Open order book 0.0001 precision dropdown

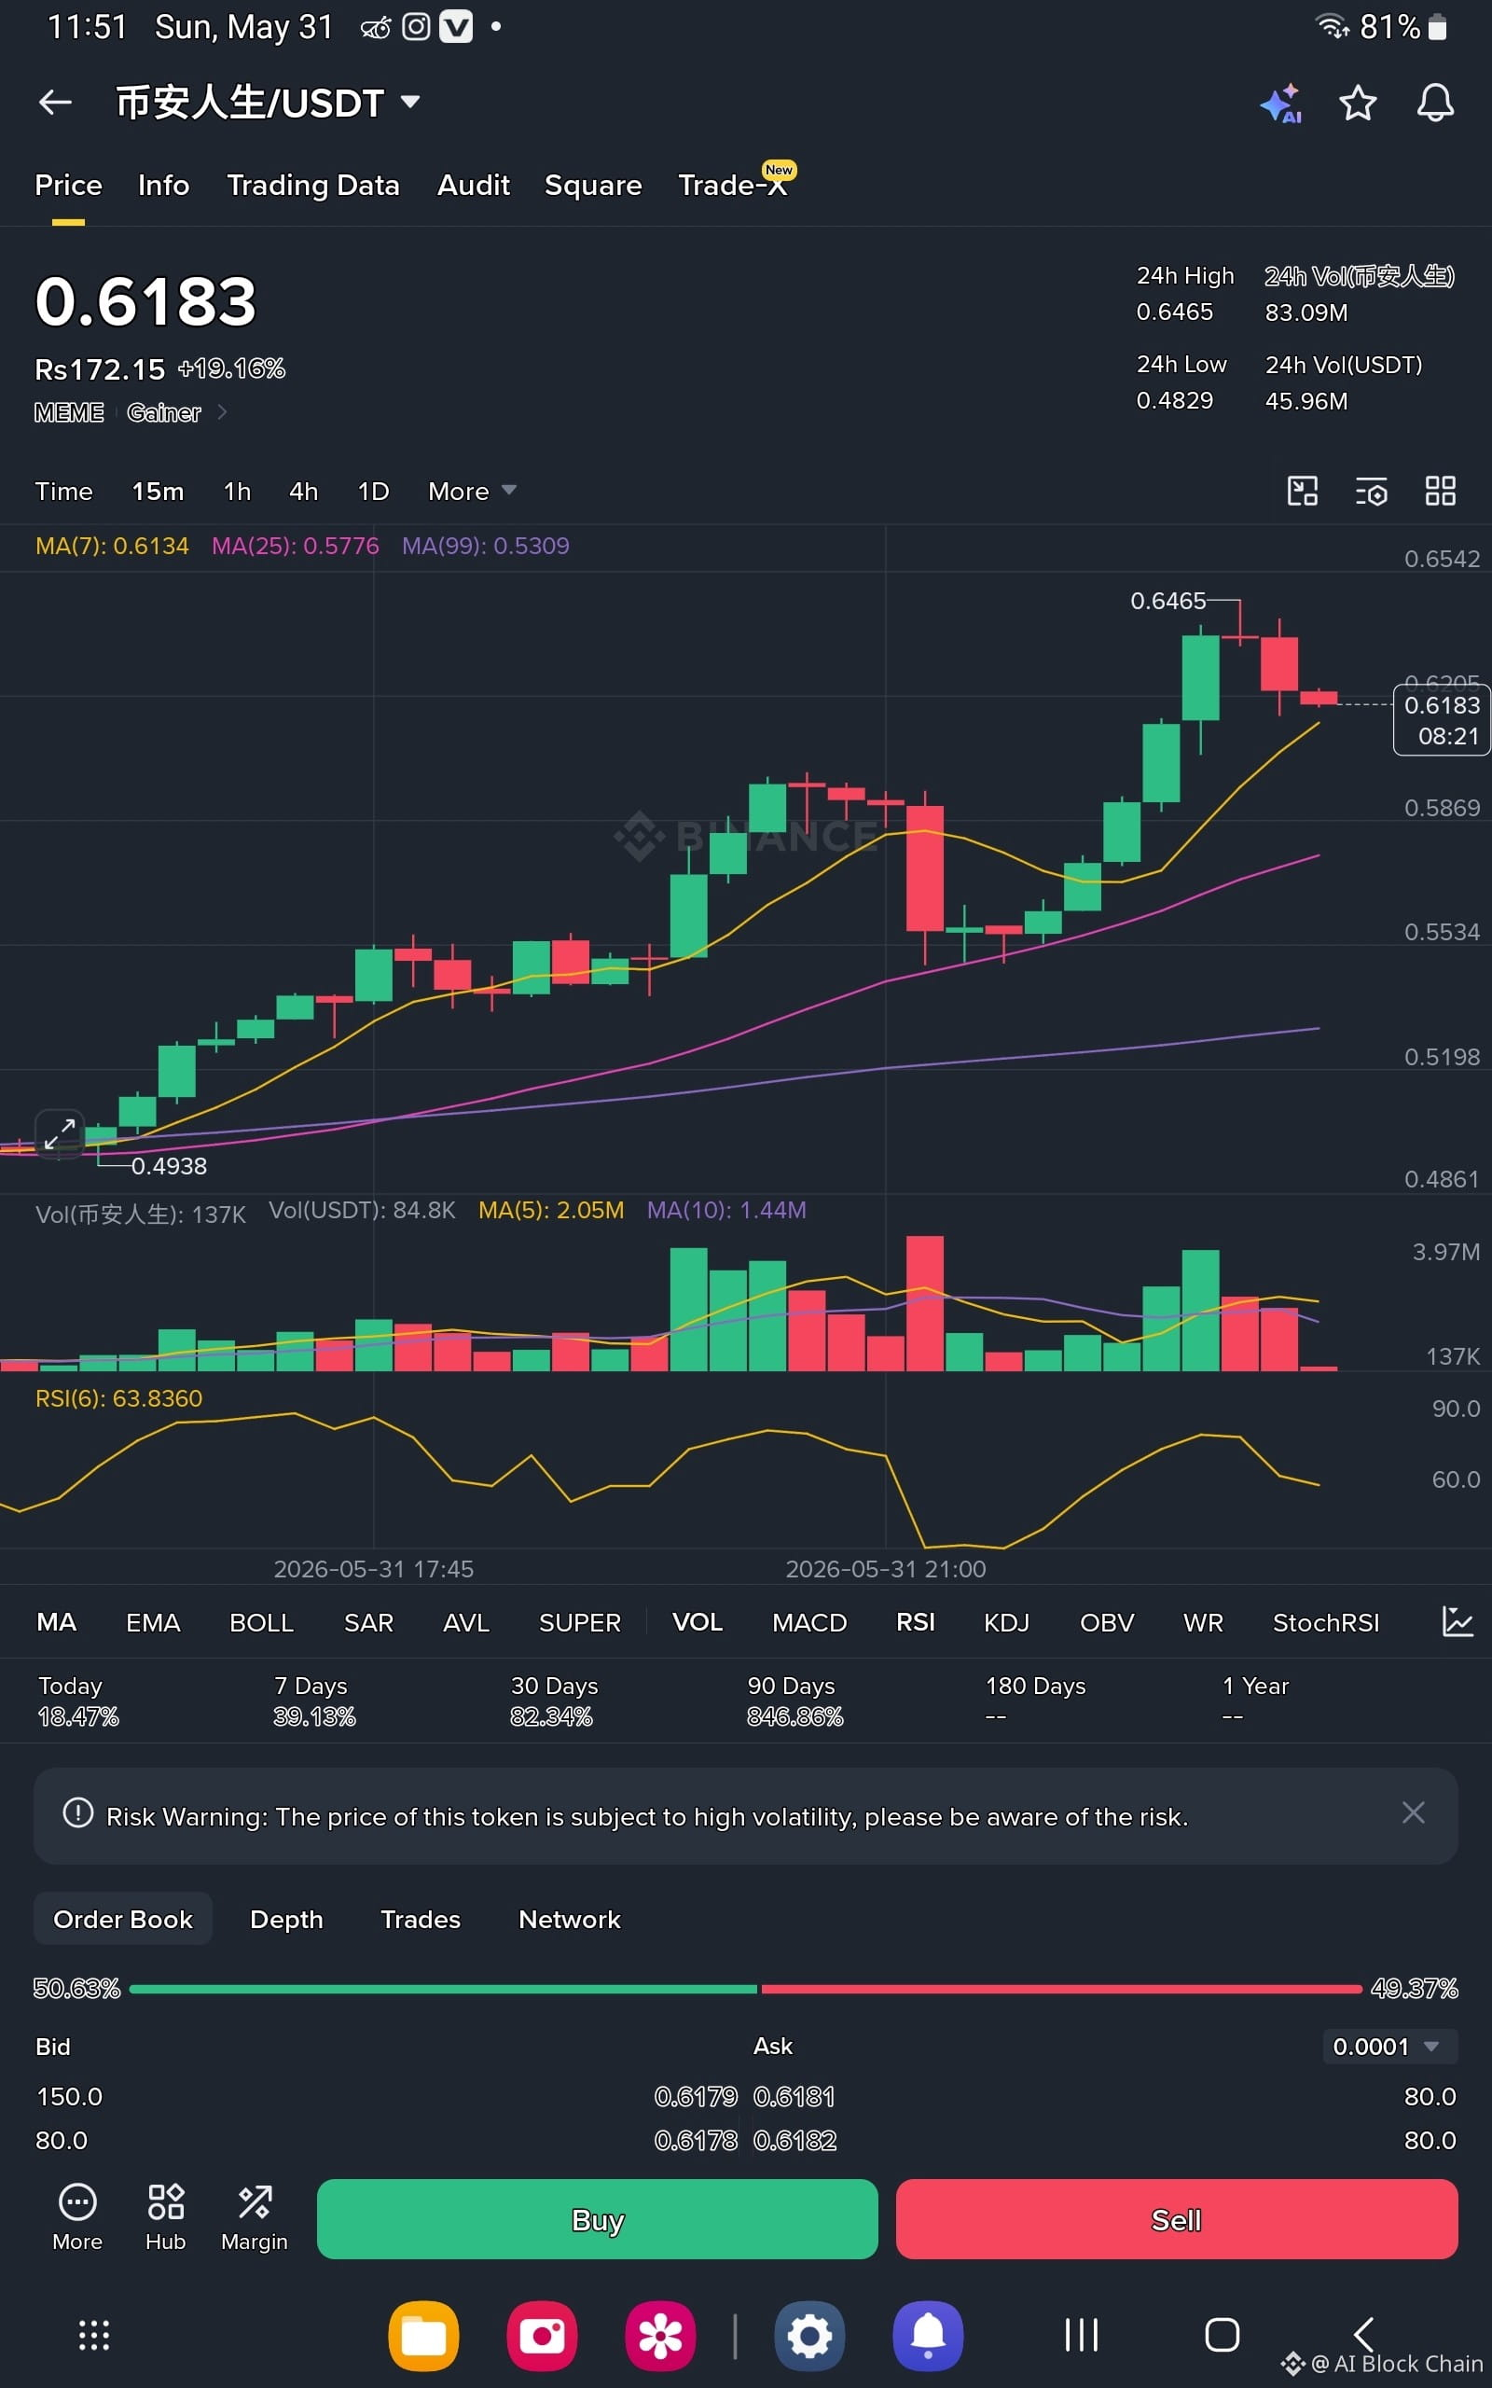[x=1389, y=2047]
